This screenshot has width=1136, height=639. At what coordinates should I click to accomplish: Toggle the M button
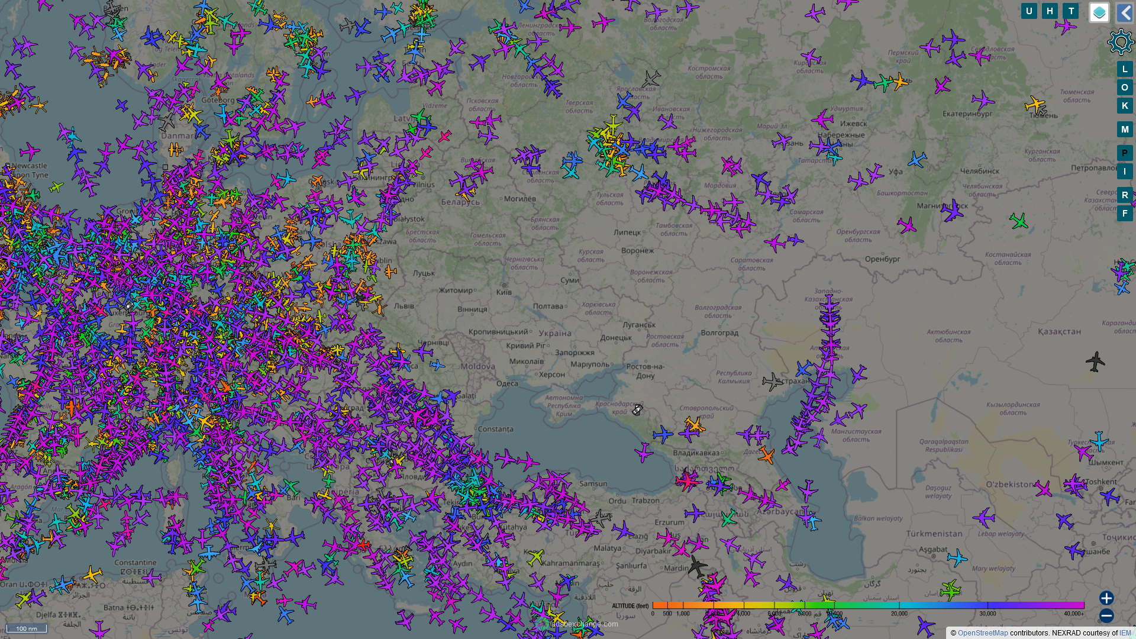[x=1125, y=130]
